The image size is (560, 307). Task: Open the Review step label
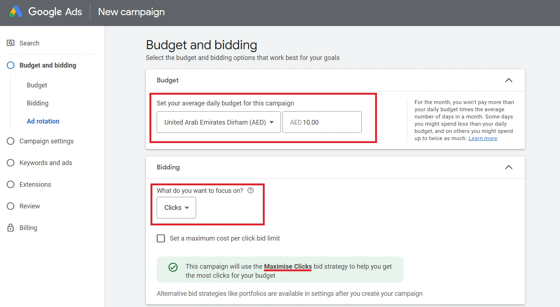point(30,206)
